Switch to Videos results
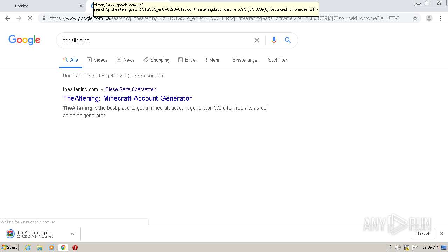 (x=97, y=60)
